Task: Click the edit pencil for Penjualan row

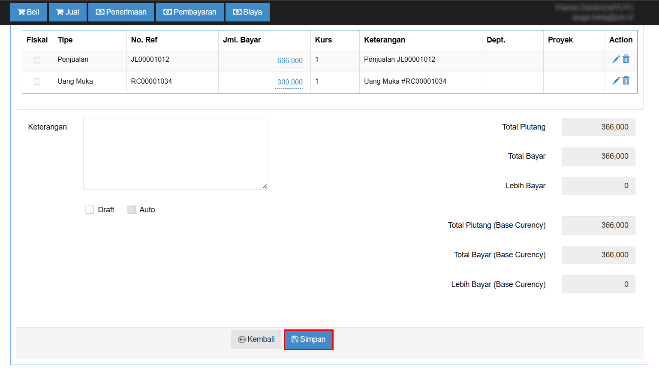Action: point(616,60)
